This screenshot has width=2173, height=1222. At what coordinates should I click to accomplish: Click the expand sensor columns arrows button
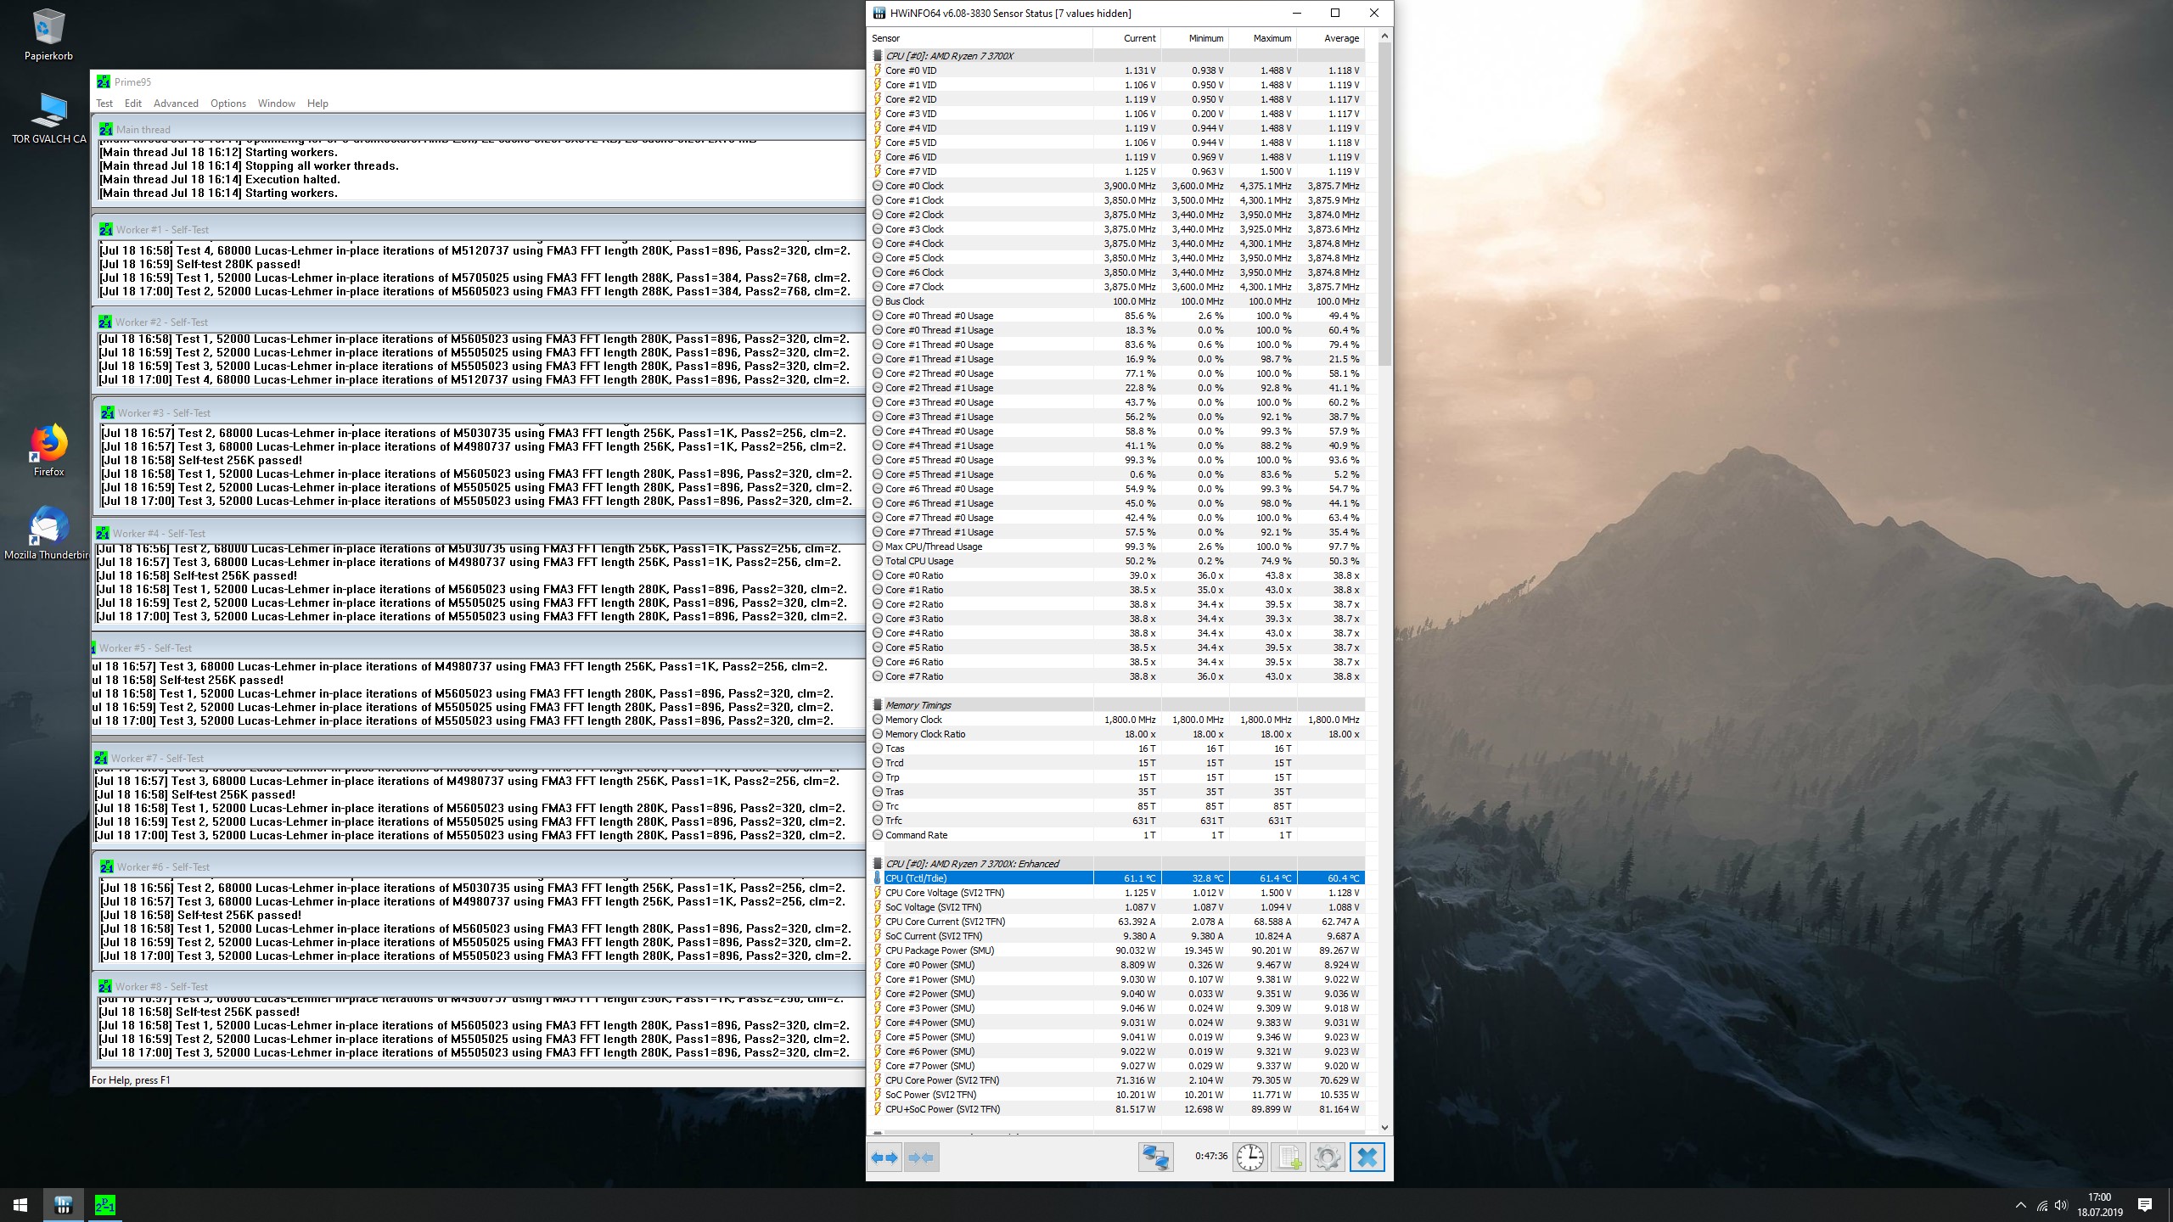[x=884, y=1158]
